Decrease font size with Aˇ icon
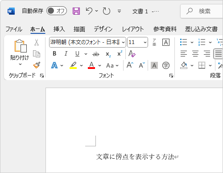The height and width of the screenshot is (173, 223). pyautogui.click(x=142, y=65)
